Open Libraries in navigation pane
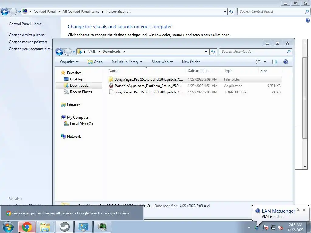This screenshot has width=311, height=233. pyautogui.click(x=73, y=105)
